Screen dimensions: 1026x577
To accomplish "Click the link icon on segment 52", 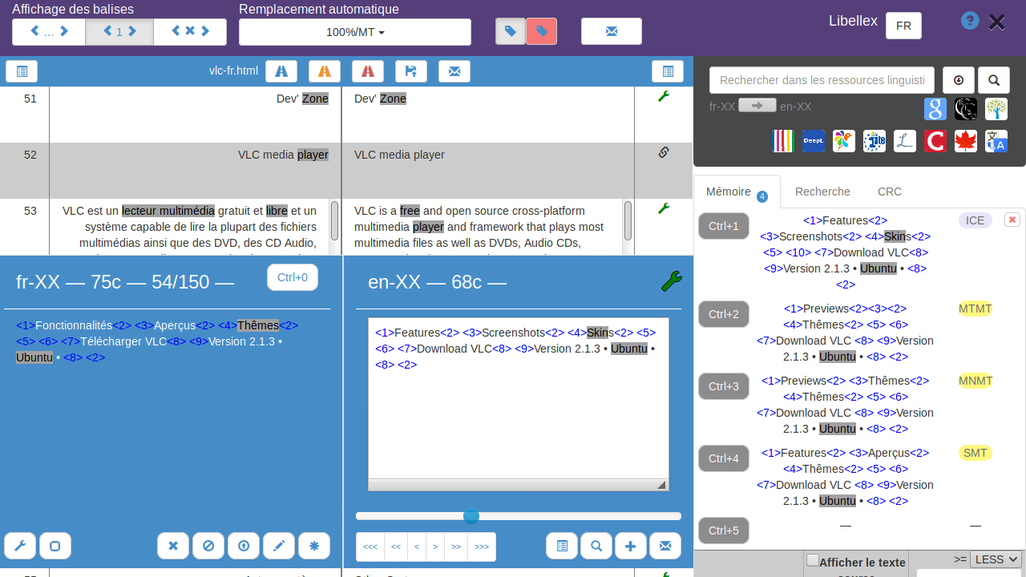I will (x=664, y=152).
